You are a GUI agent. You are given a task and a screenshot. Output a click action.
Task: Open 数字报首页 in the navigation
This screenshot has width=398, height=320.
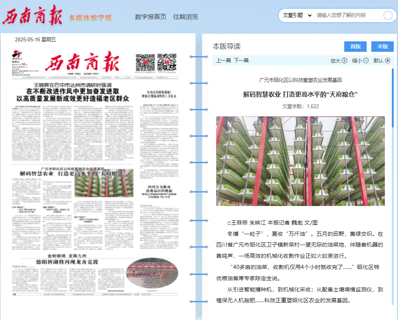tap(150, 17)
